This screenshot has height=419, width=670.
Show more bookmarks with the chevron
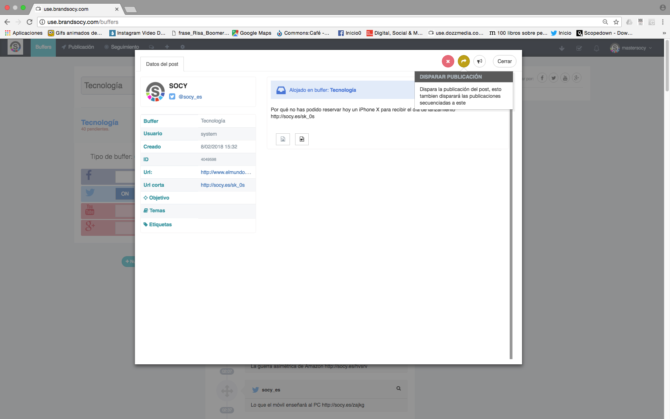pos(664,33)
